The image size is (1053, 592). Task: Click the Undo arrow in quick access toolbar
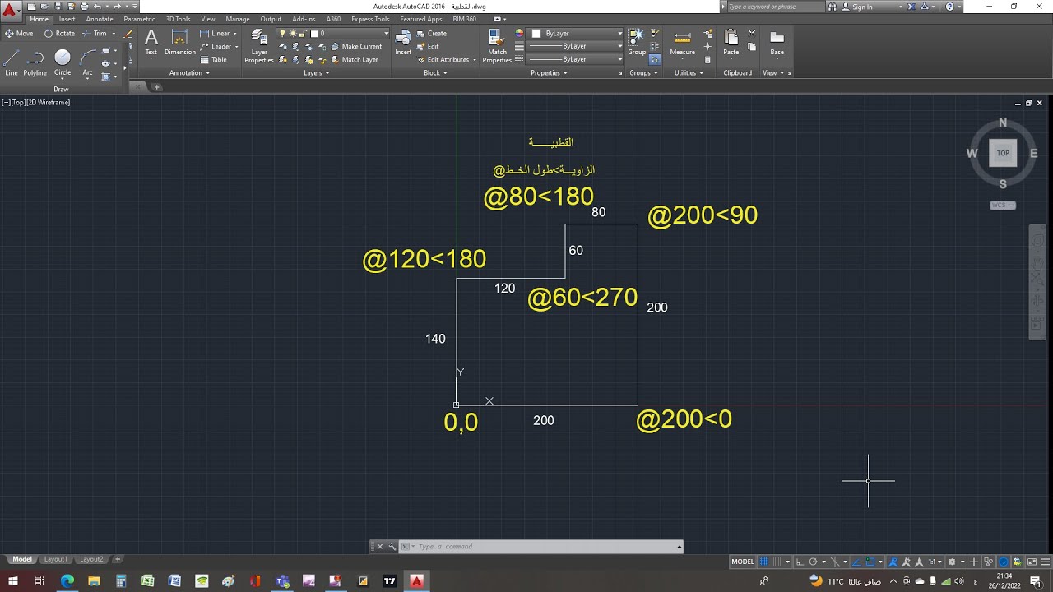(x=97, y=7)
